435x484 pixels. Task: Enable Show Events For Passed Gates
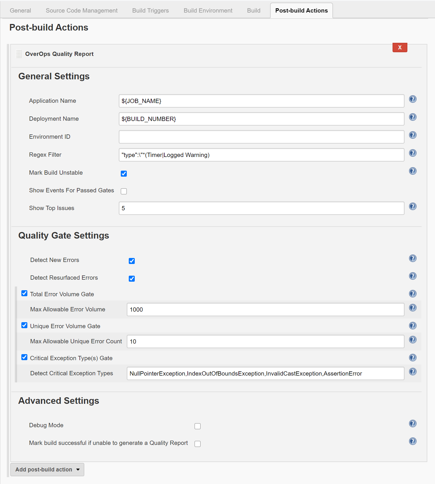click(124, 191)
